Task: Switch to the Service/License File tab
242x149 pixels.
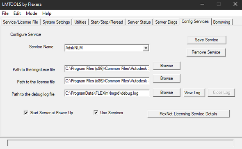Action: [x=21, y=22]
